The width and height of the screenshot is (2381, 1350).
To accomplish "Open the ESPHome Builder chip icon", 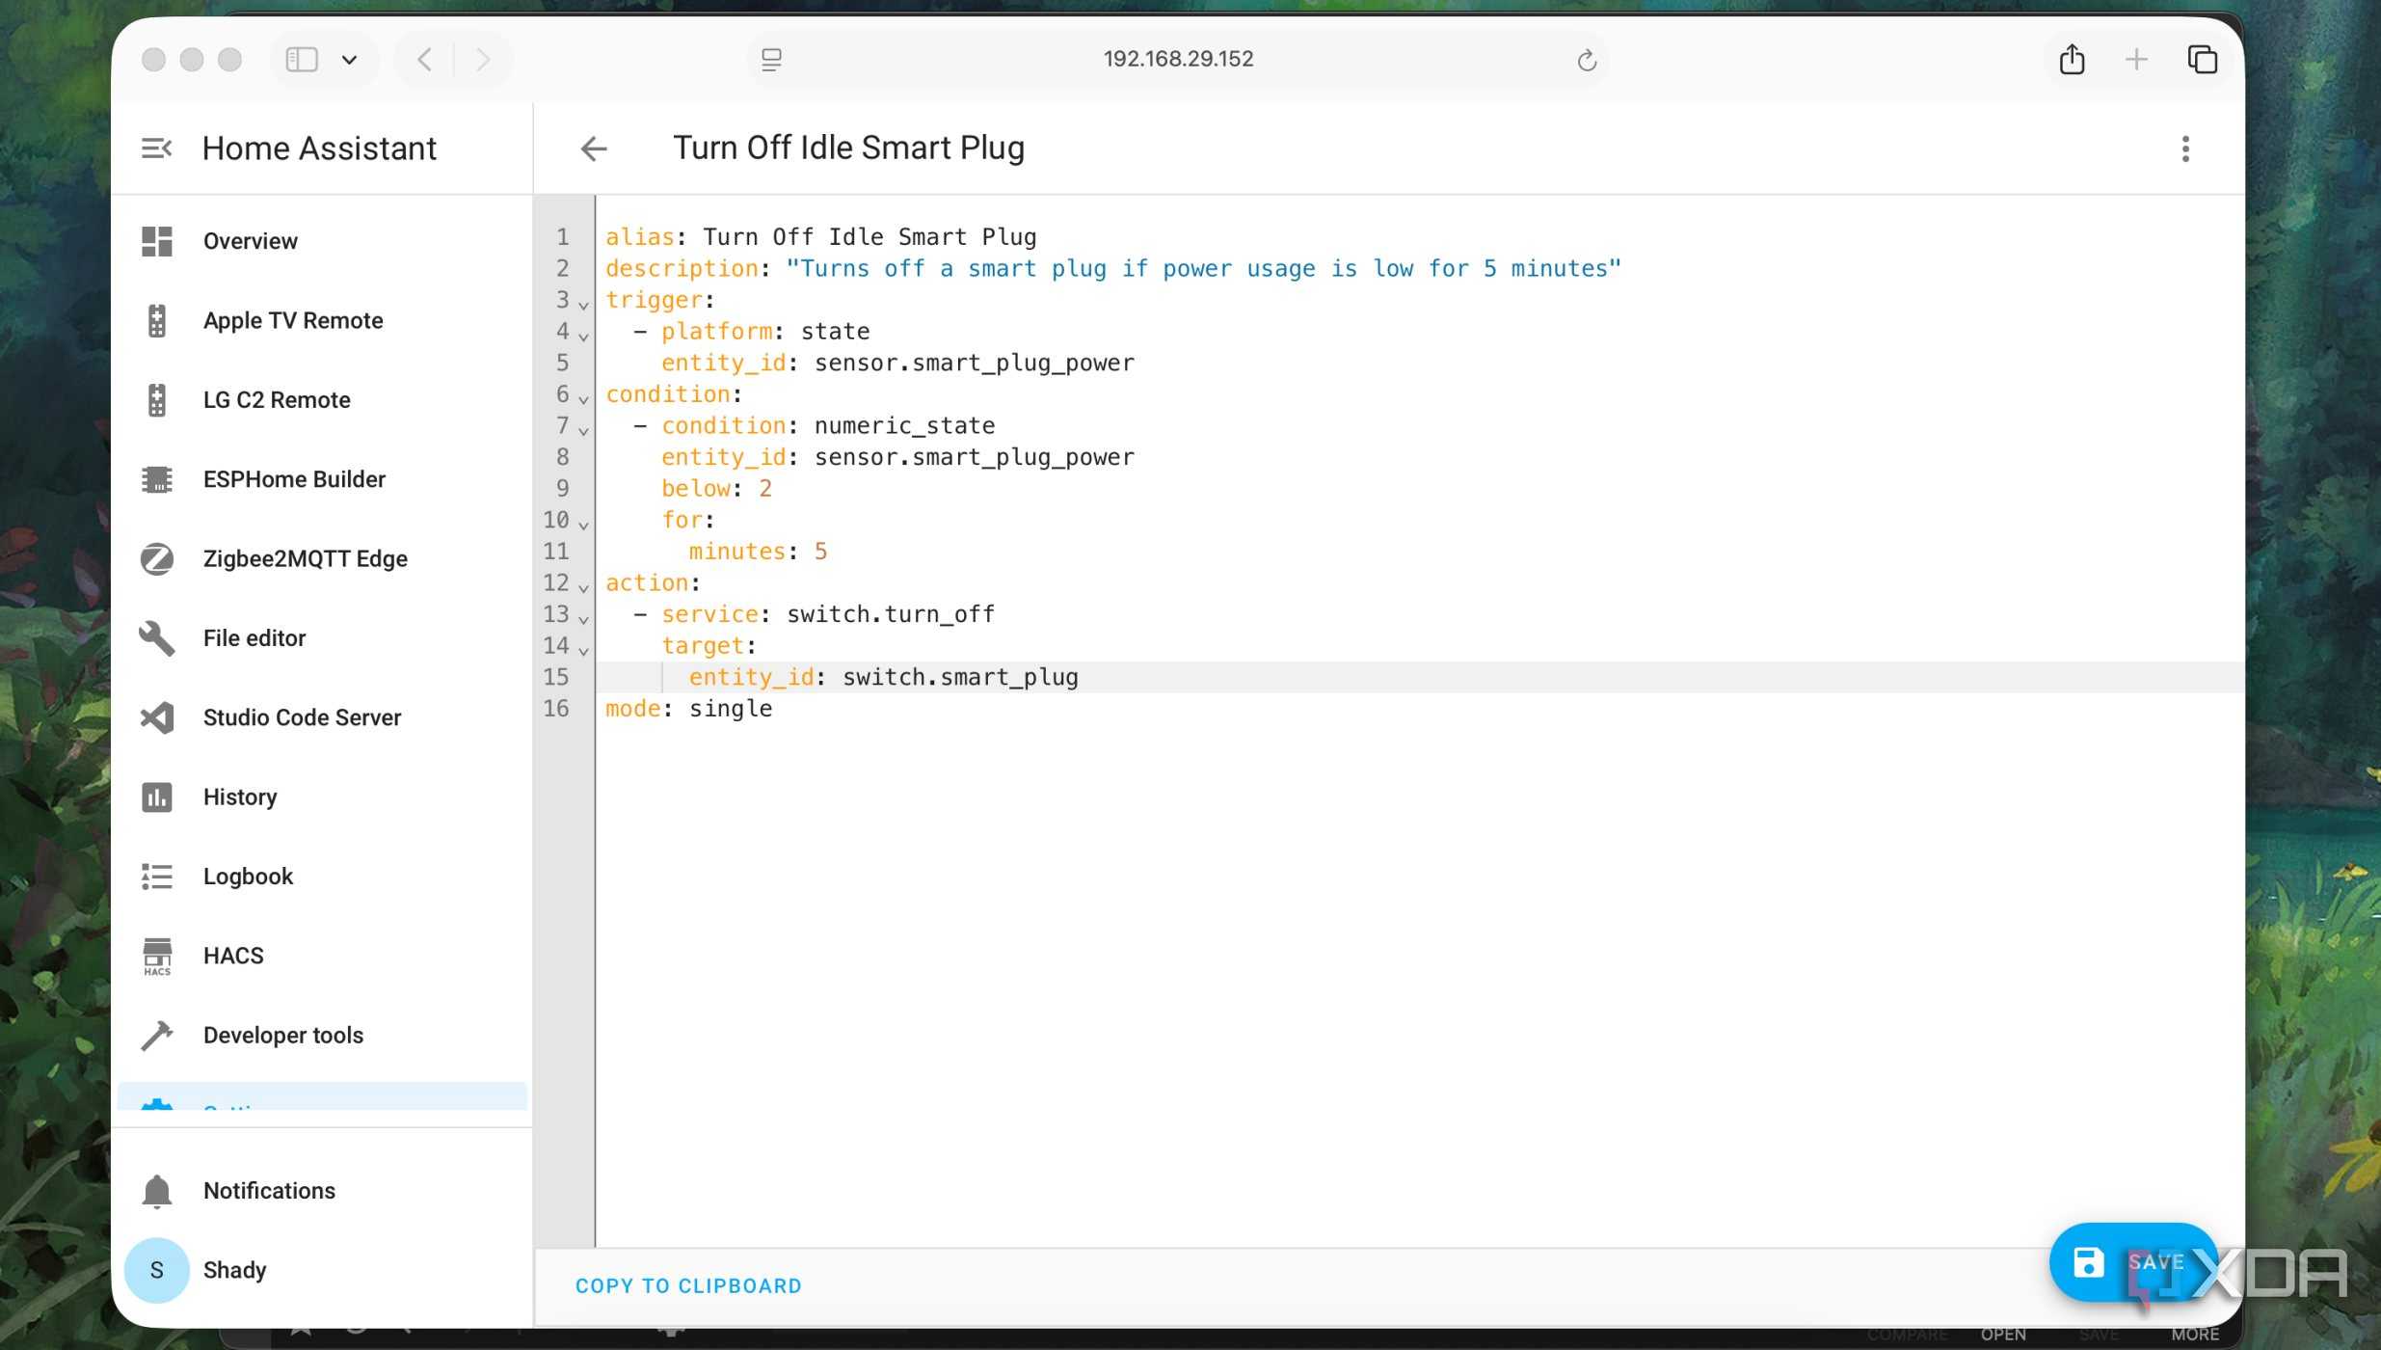I will point(156,479).
